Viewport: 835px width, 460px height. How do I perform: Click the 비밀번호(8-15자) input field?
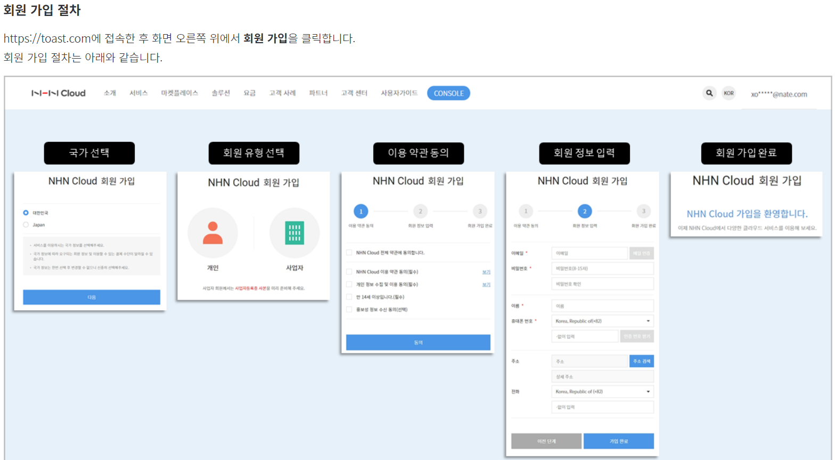pos(603,269)
